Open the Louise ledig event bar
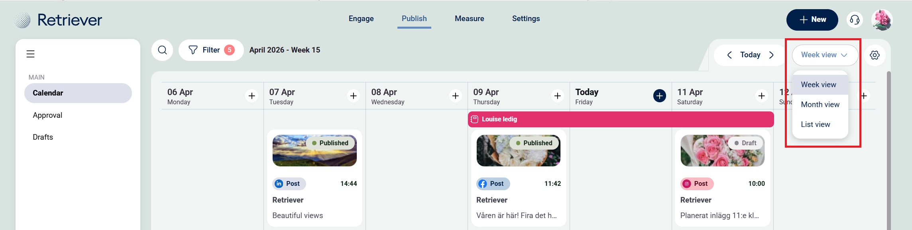 tap(620, 119)
